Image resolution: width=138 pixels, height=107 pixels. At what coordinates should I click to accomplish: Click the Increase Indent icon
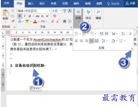click(x=107, y=34)
